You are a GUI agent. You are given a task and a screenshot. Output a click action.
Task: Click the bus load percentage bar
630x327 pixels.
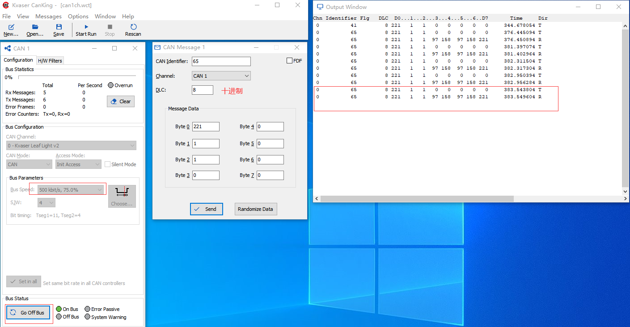click(76, 77)
